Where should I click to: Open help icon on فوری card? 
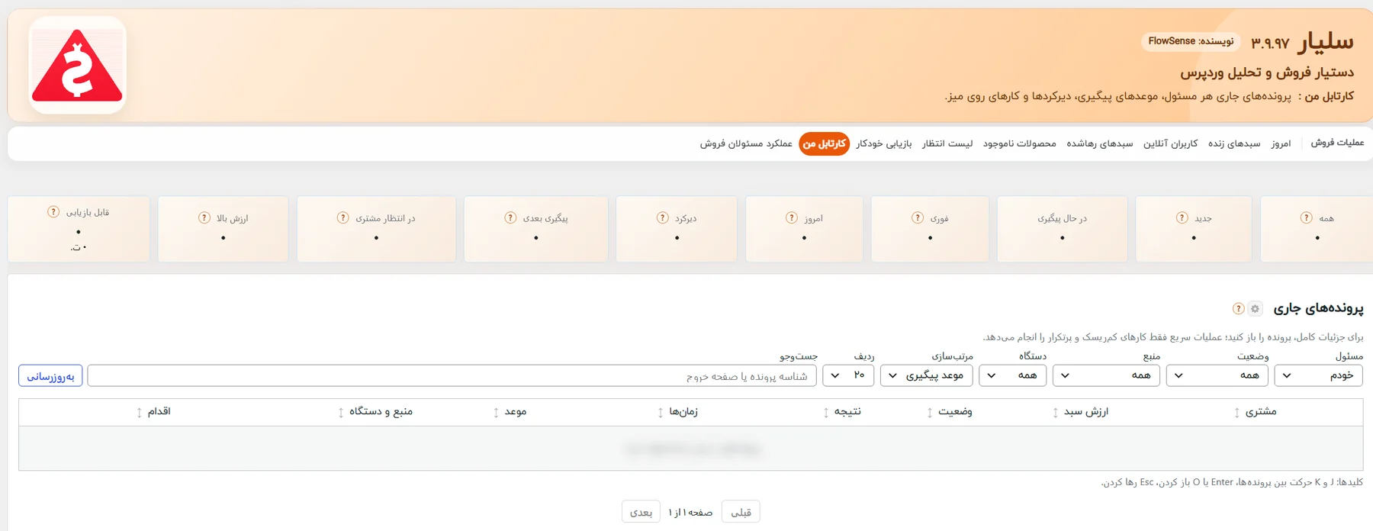(x=918, y=217)
